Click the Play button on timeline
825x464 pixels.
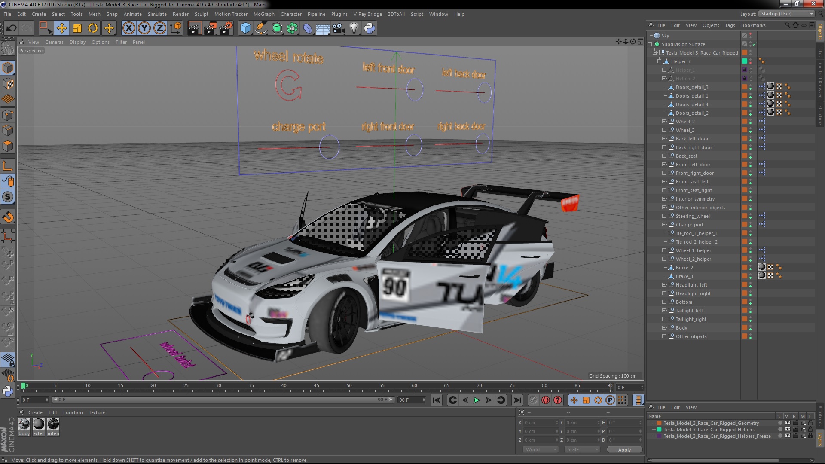click(x=477, y=400)
